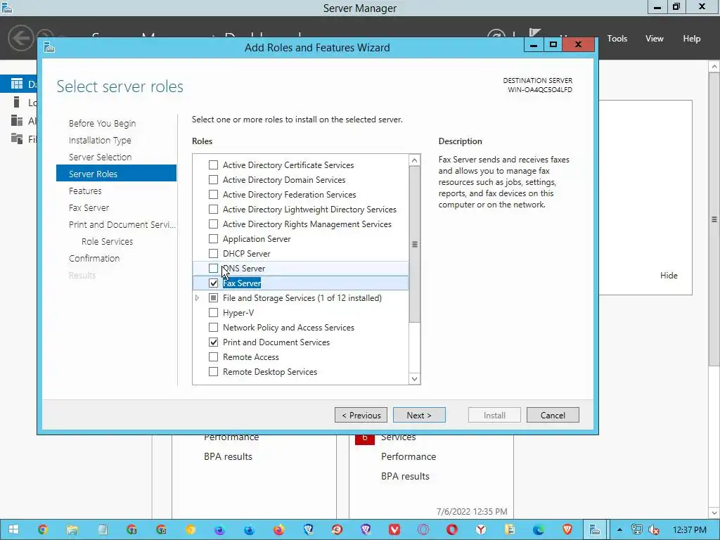The height and width of the screenshot is (540, 720).
Task: Launch Chrome Beta from the taskbar
Action: point(131,529)
